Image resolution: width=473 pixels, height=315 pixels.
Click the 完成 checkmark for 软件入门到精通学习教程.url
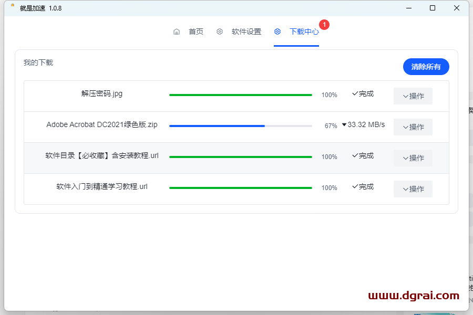tap(355, 187)
